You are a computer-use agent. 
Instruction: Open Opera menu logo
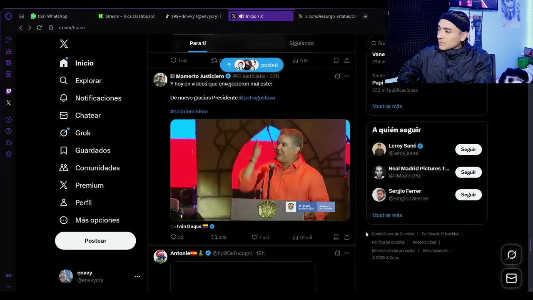[x=9, y=16]
